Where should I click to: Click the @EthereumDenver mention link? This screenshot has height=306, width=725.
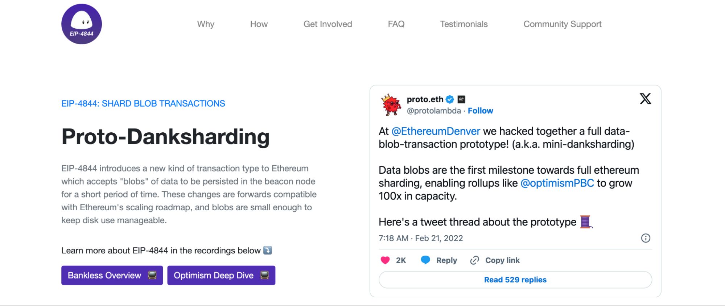pos(436,131)
